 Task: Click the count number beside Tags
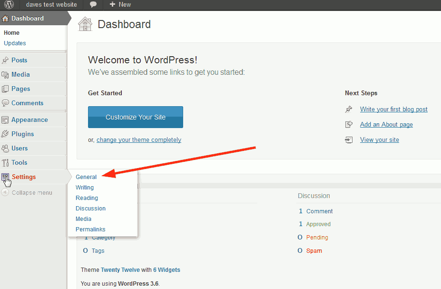pos(86,250)
